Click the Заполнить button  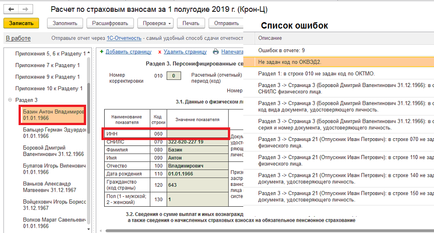click(65, 23)
